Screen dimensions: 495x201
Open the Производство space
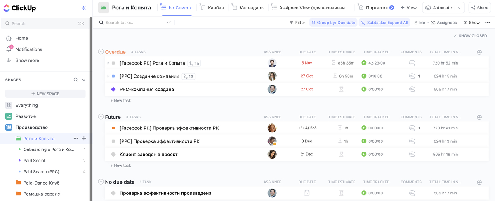(31, 127)
